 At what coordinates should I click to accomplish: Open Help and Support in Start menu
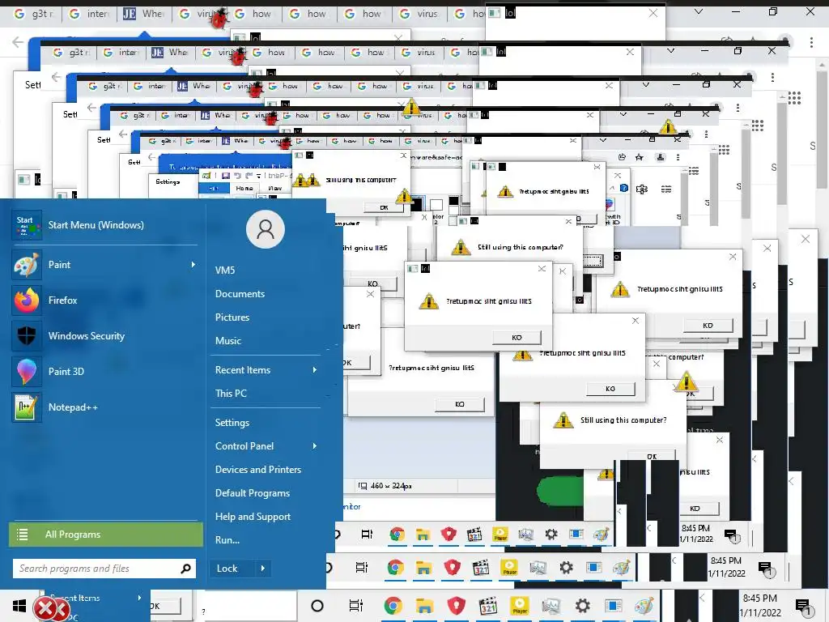(x=253, y=517)
